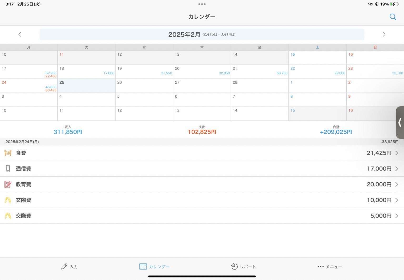Tap the three-dot multitasking control at top
404x280 pixels.
(x=202, y=4)
